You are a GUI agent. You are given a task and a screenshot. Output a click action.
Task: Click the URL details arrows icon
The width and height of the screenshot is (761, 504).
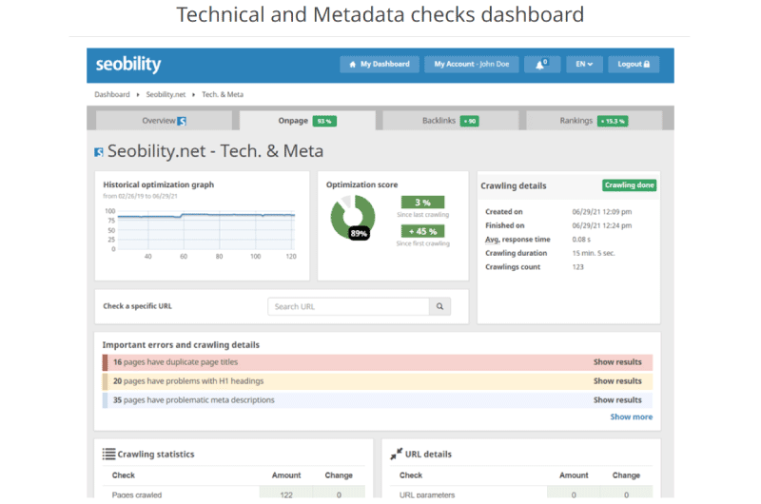[396, 454]
